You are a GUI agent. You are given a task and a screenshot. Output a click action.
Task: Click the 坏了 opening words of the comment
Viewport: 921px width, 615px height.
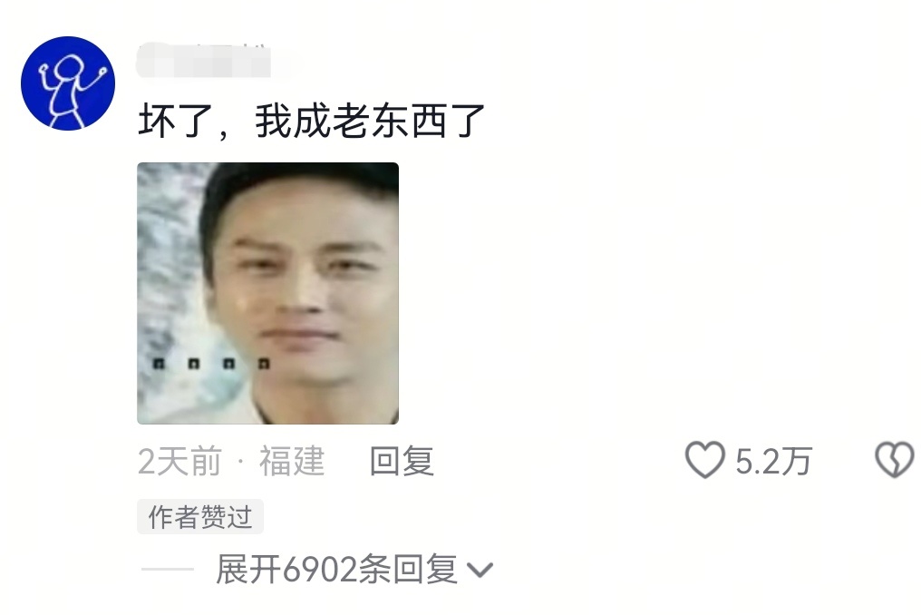click(x=176, y=122)
